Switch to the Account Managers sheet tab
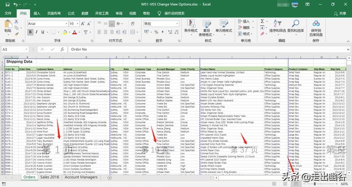 coord(81,177)
